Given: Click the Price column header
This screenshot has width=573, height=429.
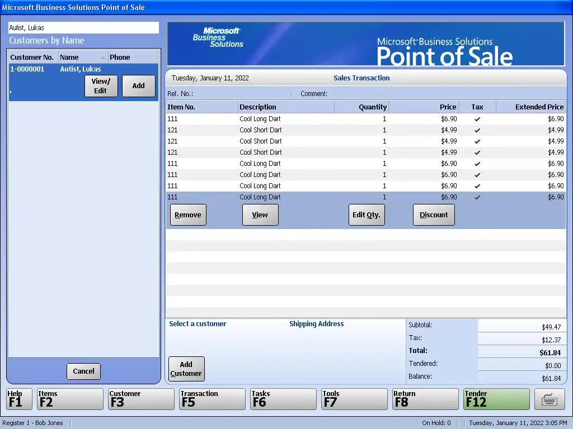Looking at the screenshot, I should tap(424, 107).
